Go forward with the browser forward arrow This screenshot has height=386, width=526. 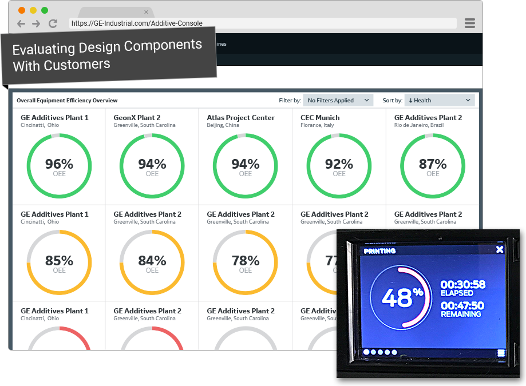(x=36, y=24)
